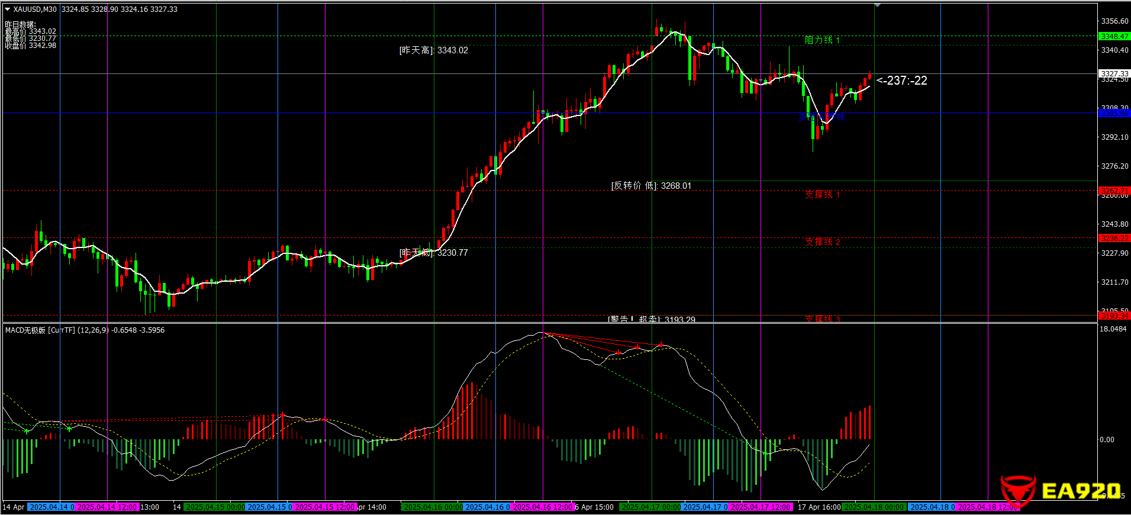Click the chart shift triangle marker
The width and height of the screenshot is (1131, 515).
click(877, 5)
